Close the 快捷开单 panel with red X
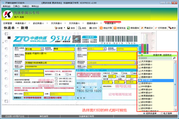The width and height of the screenshot is (179, 119). (x=139, y=55)
